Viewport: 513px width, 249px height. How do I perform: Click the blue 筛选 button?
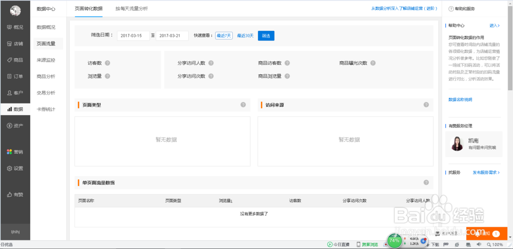266,36
